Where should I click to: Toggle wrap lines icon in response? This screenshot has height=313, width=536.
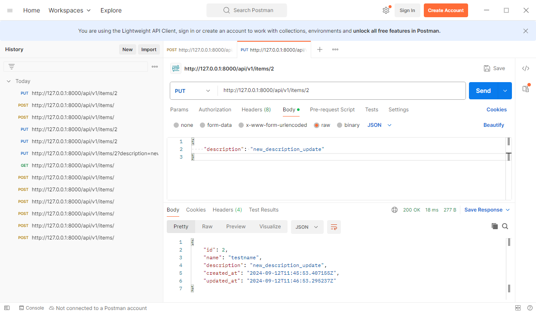pyautogui.click(x=334, y=227)
